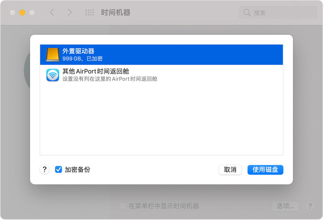Click the help icon next to 选项
This screenshot has width=323, height=220.
point(310,206)
